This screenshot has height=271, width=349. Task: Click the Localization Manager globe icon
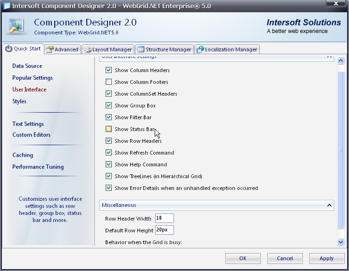[x=200, y=49]
